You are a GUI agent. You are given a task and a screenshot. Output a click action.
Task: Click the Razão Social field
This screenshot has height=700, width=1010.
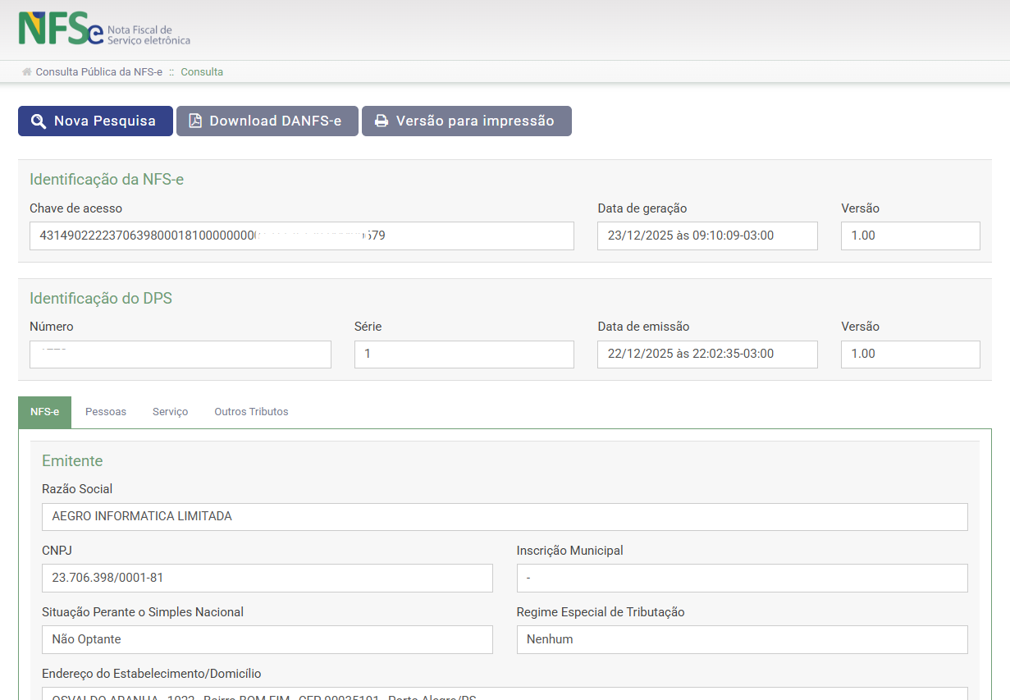pos(504,517)
